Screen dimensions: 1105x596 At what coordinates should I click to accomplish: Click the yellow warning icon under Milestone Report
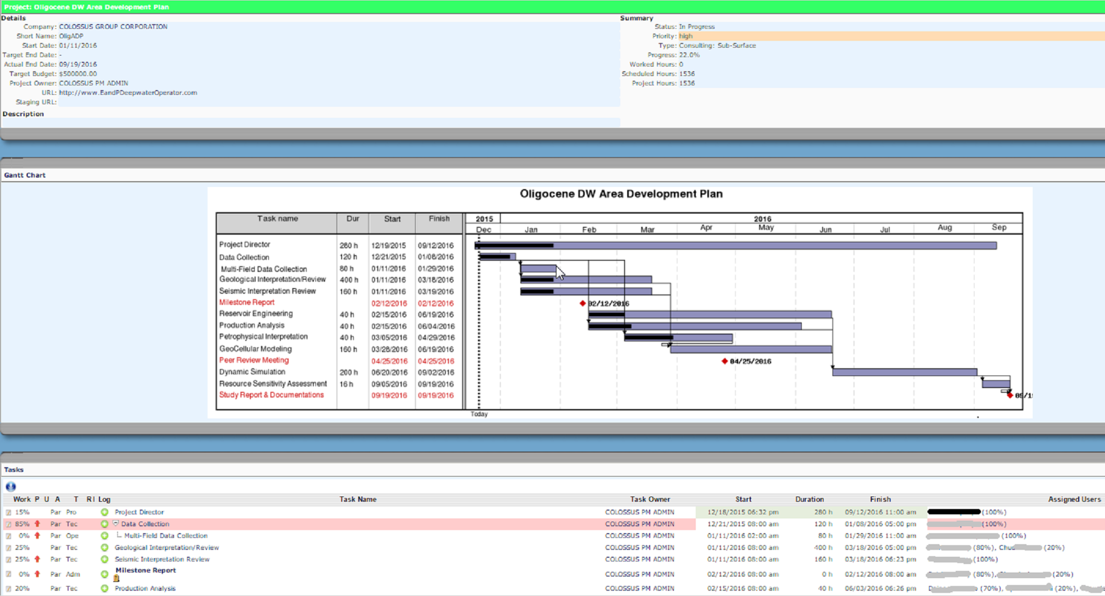point(116,578)
